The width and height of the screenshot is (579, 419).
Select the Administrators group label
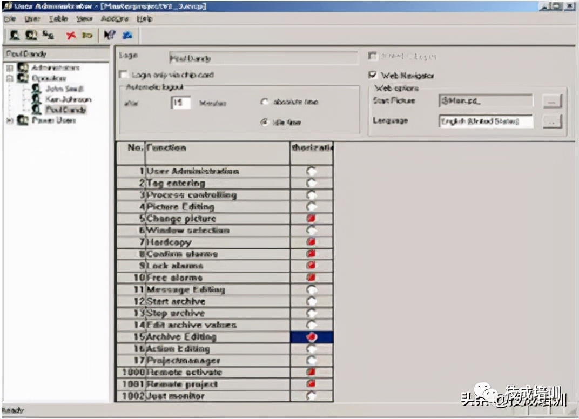coord(56,67)
